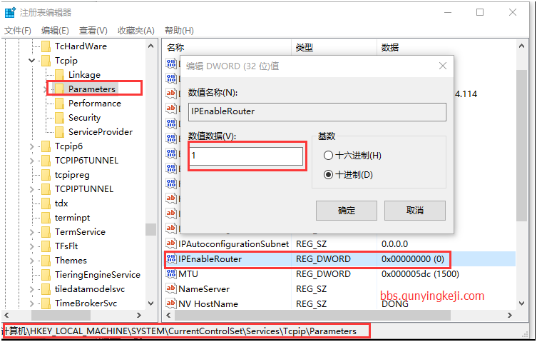
Task: Select the TcHardWare folder icon
Action: [x=46, y=46]
